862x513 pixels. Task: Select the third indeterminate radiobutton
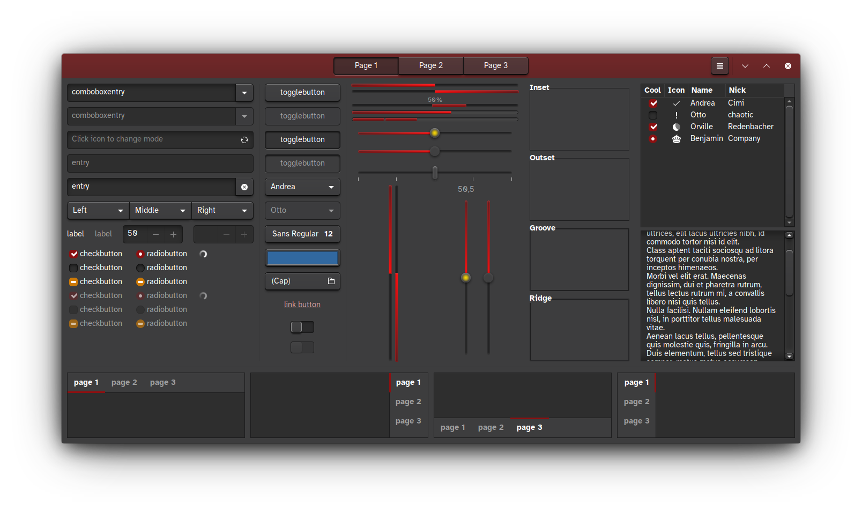click(x=140, y=282)
